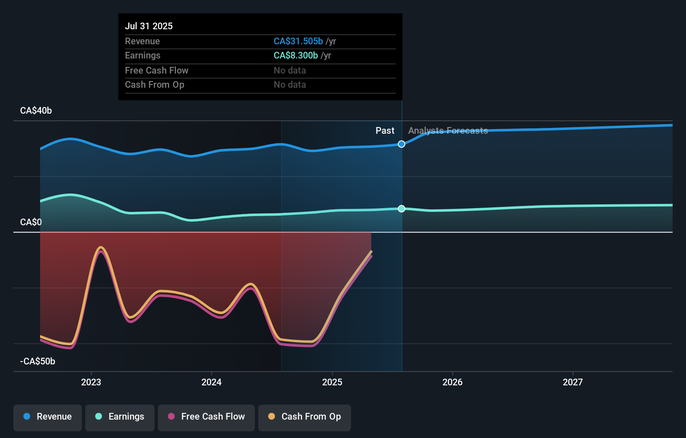Select the 2025 x-axis label
The width and height of the screenshot is (686, 438).
point(332,382)
